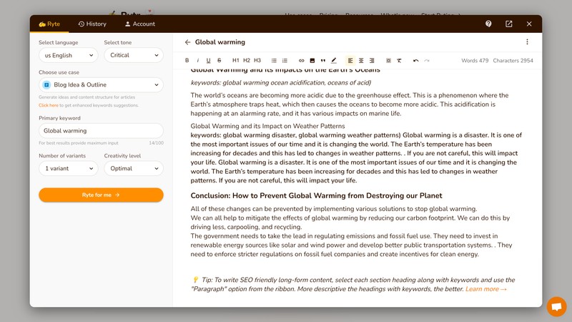
Task: Expand the tone dropdown set to Critical
Action: coord(134,55)
